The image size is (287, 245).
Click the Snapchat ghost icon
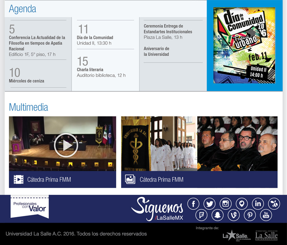pyautogui.click(x=217, y=215)
